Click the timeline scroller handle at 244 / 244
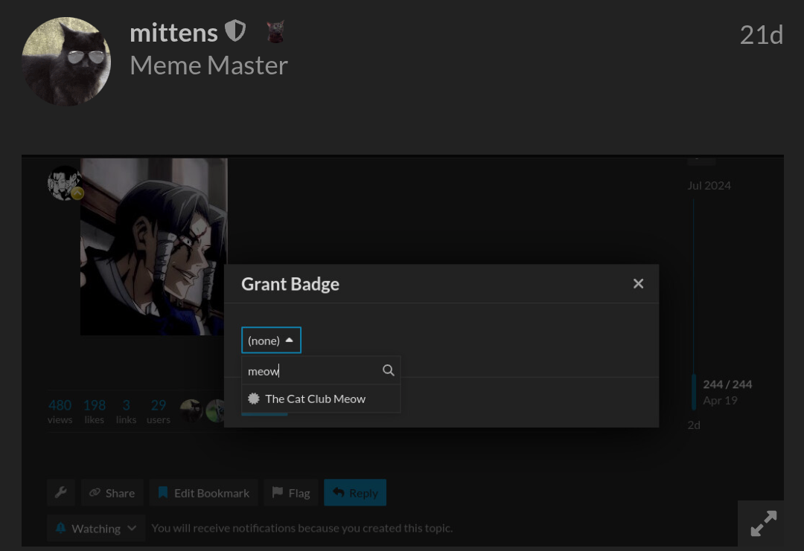 click(695, 392)
